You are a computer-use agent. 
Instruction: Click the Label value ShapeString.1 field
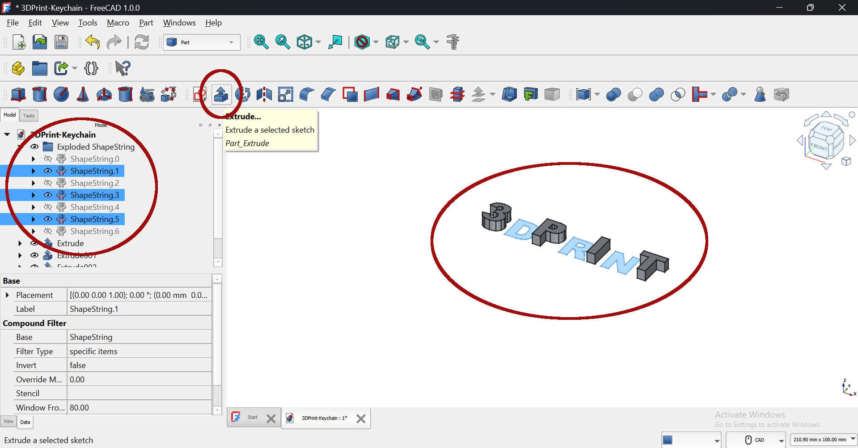(139, 309)
